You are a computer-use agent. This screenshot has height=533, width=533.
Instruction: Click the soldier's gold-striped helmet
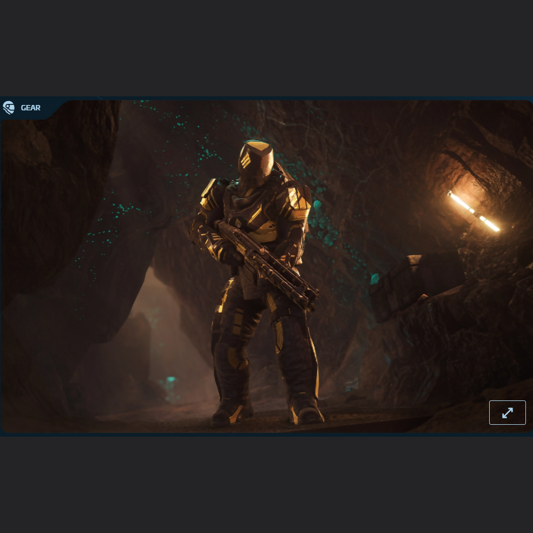[256, 160]
